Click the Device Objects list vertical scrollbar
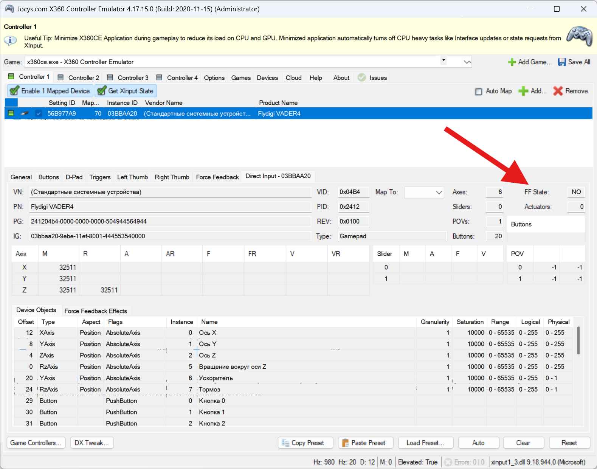The height and width of the screenshot is (469, 597). tap(578, 340)
